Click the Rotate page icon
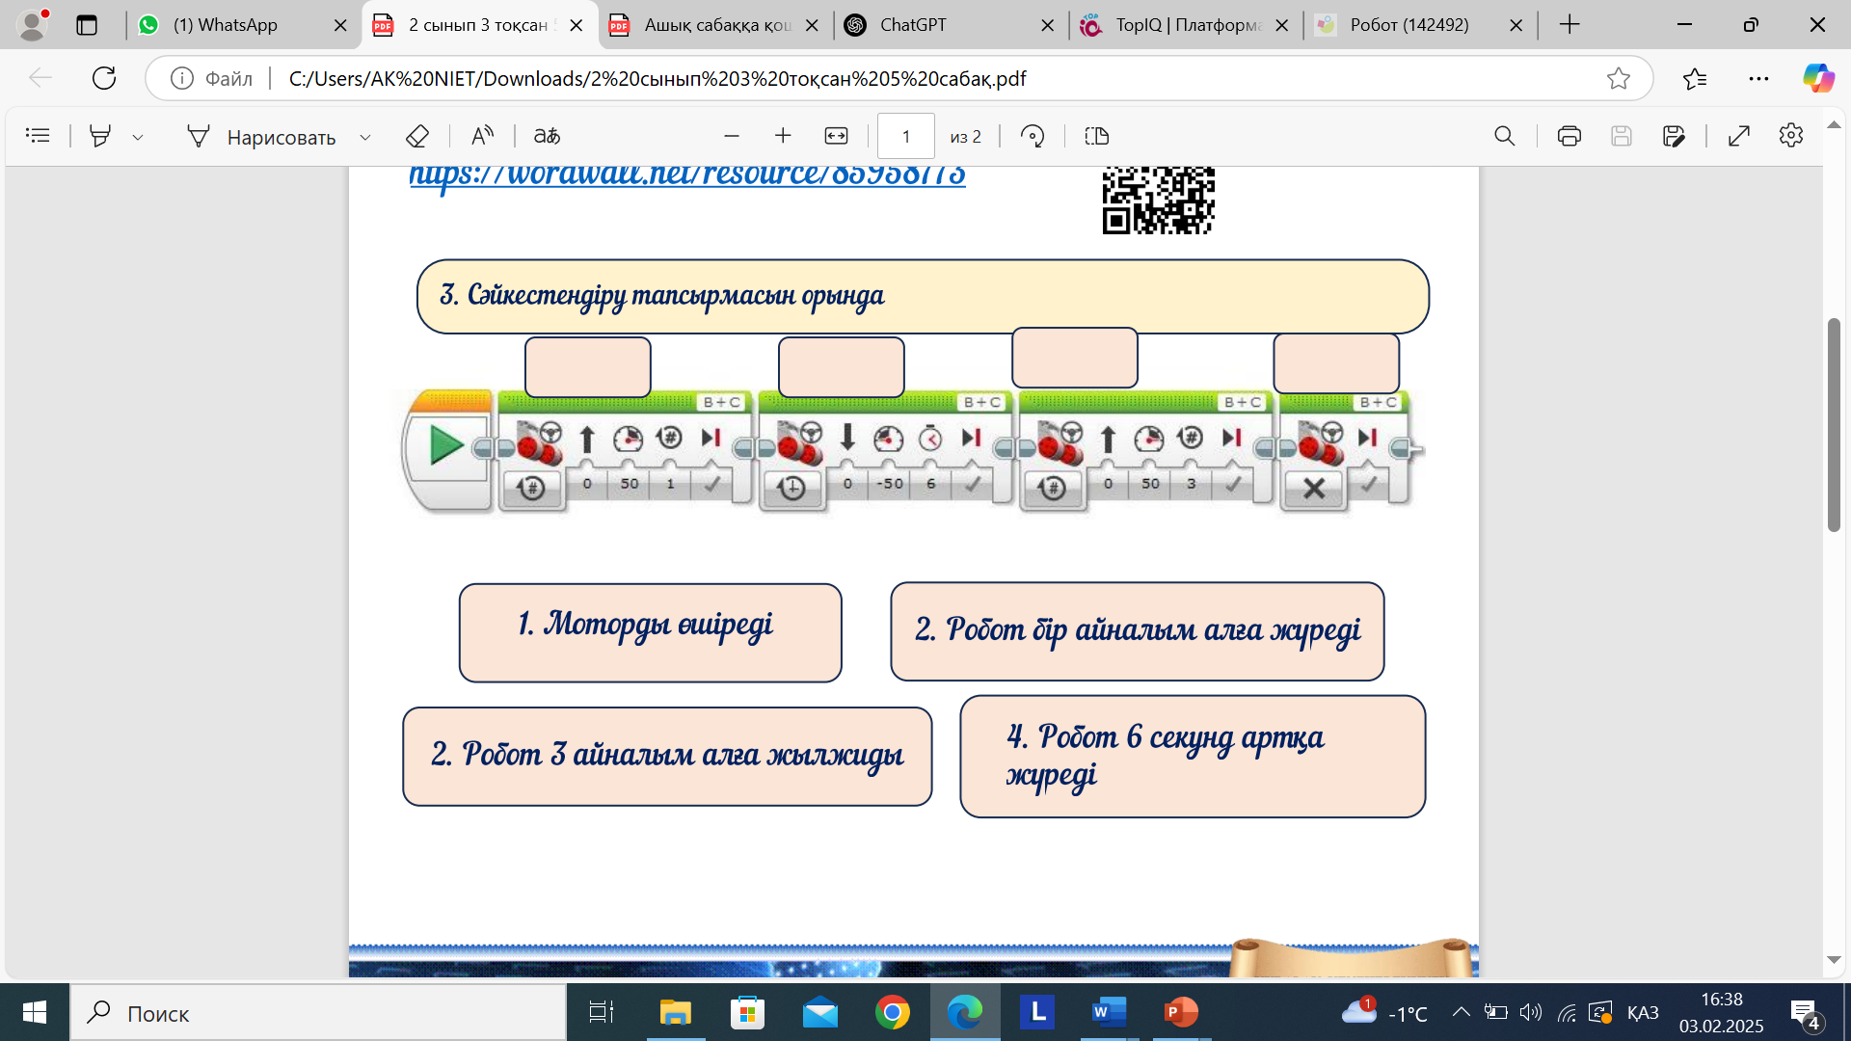The height and width of the screenshot is (1041, 1851). 1033,136
